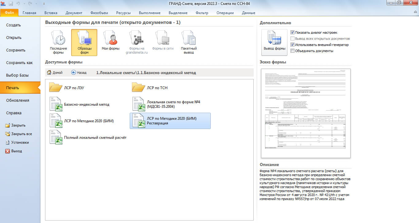
Task: Click the Вывод формы button
Action: pyautogui.click(x=274, y=43)
